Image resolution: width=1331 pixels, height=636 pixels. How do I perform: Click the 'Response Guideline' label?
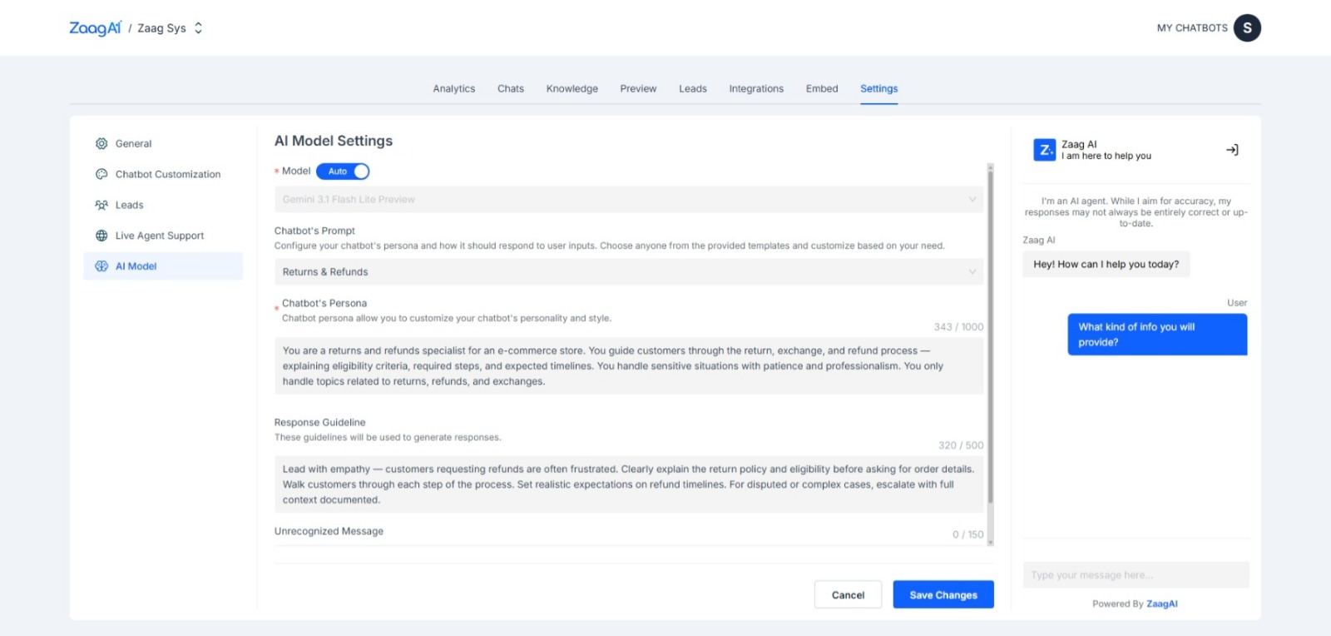[320, 423]
